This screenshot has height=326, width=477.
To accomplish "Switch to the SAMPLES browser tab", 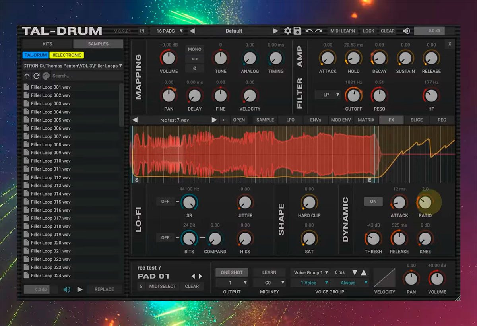I will 98,44.
